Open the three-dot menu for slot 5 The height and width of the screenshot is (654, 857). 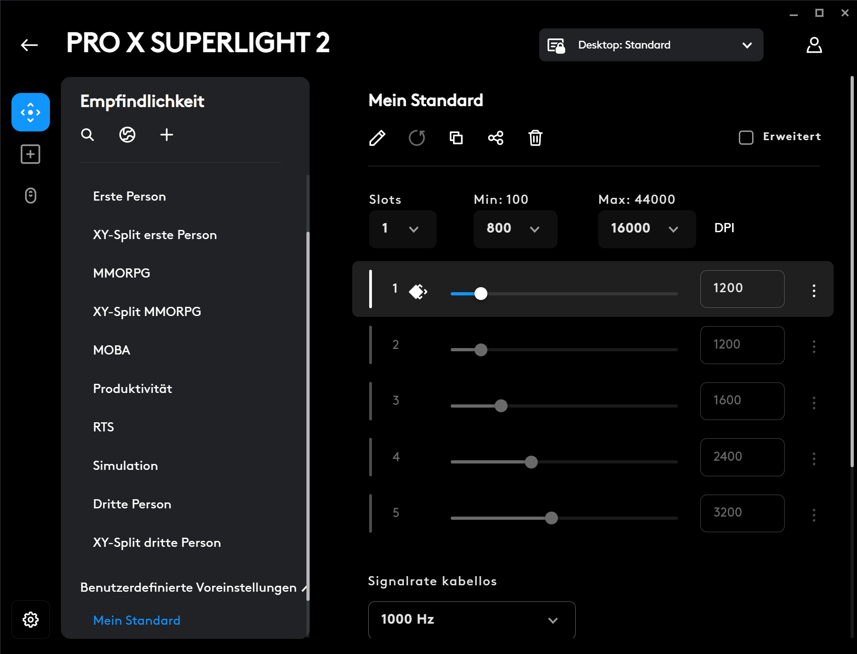tap(814, 515)
